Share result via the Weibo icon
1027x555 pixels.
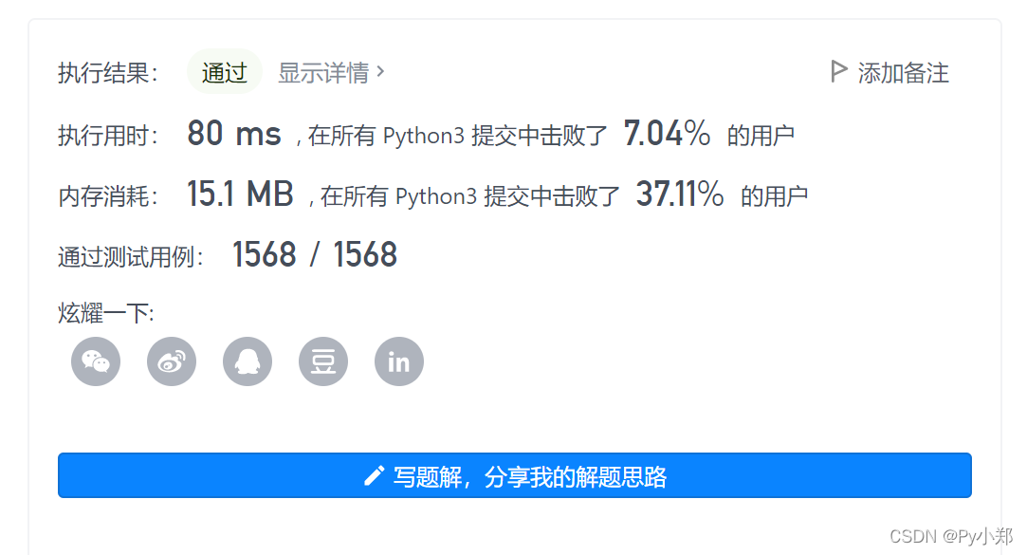coord(171,361)
